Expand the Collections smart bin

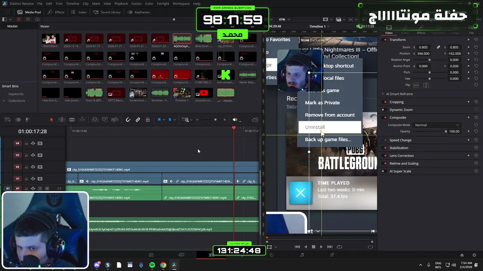[4, 101]
